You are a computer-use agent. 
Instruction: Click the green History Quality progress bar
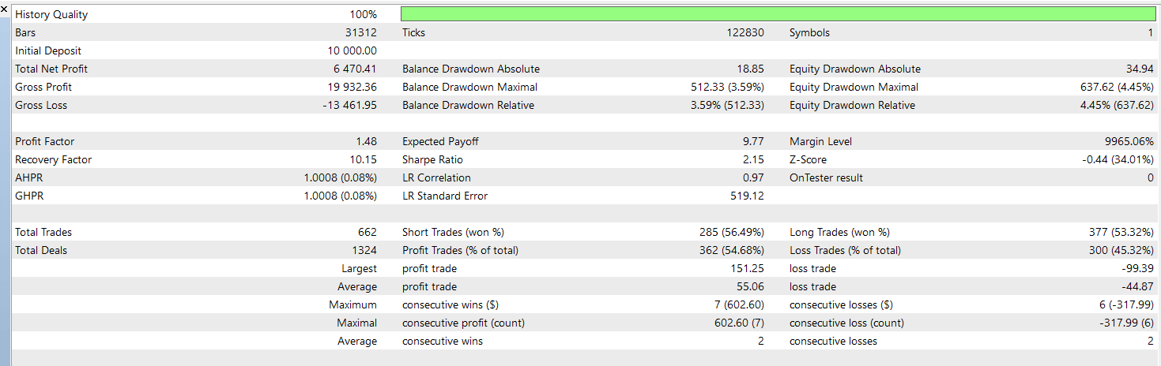(778, 14)
